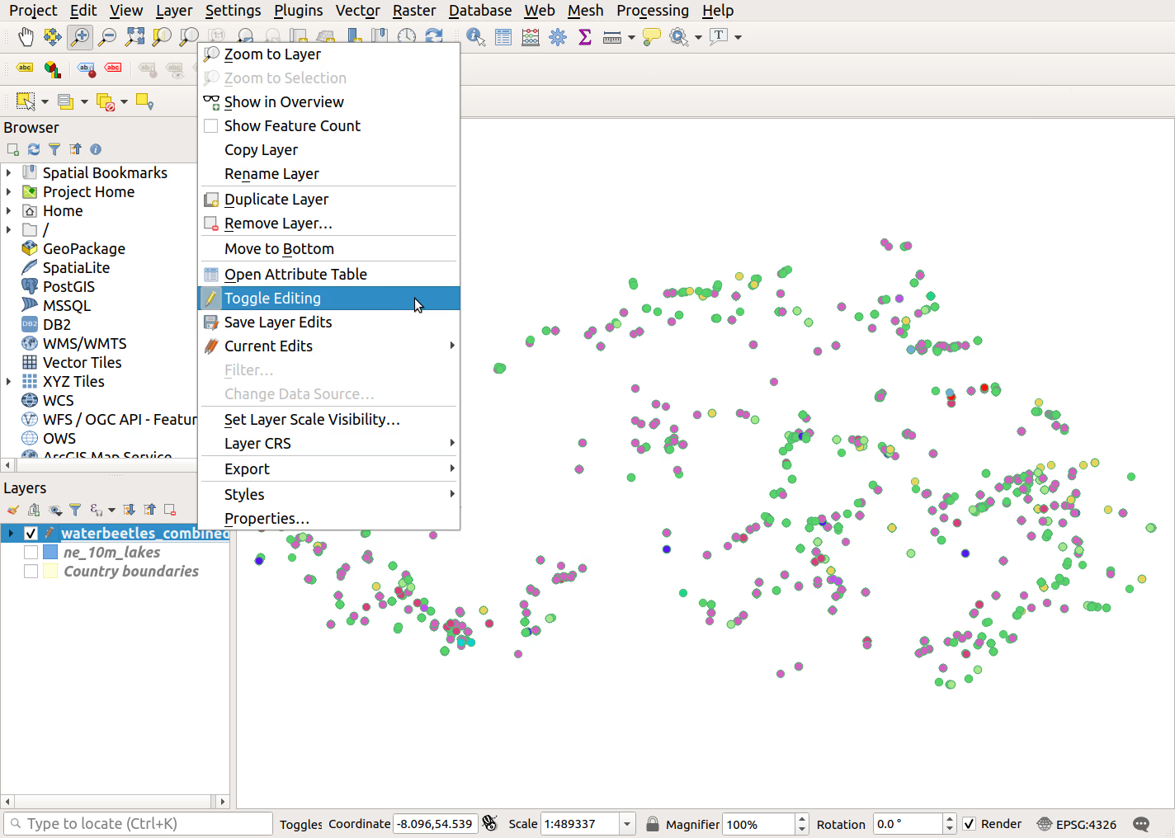Viewport: 1175px width, 838px height.
Task: Click the ne_10m_lakes blue color swatch
Action: (x=50, y=552)
